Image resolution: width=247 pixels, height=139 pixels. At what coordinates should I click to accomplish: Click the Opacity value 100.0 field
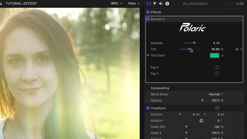click(215, 100)
